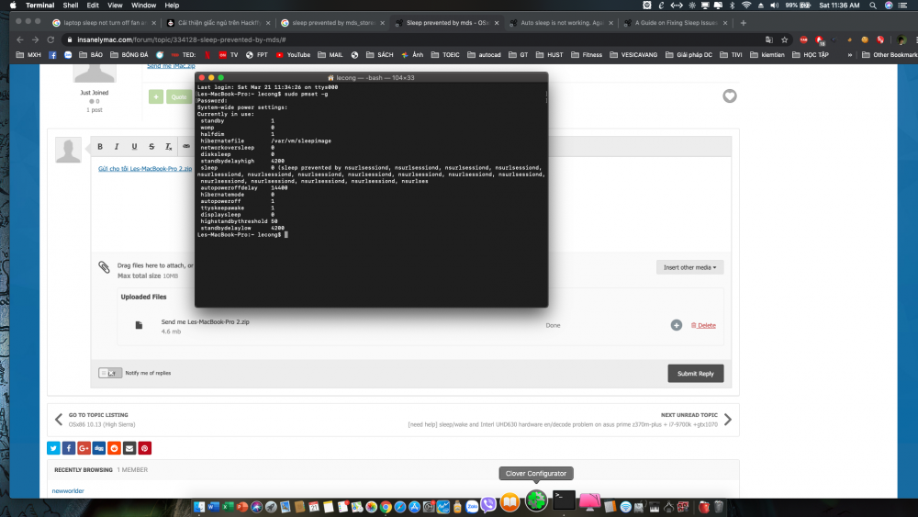Open next unread topic
This screenshot has width=918, height=517.
tap(689, 415)
